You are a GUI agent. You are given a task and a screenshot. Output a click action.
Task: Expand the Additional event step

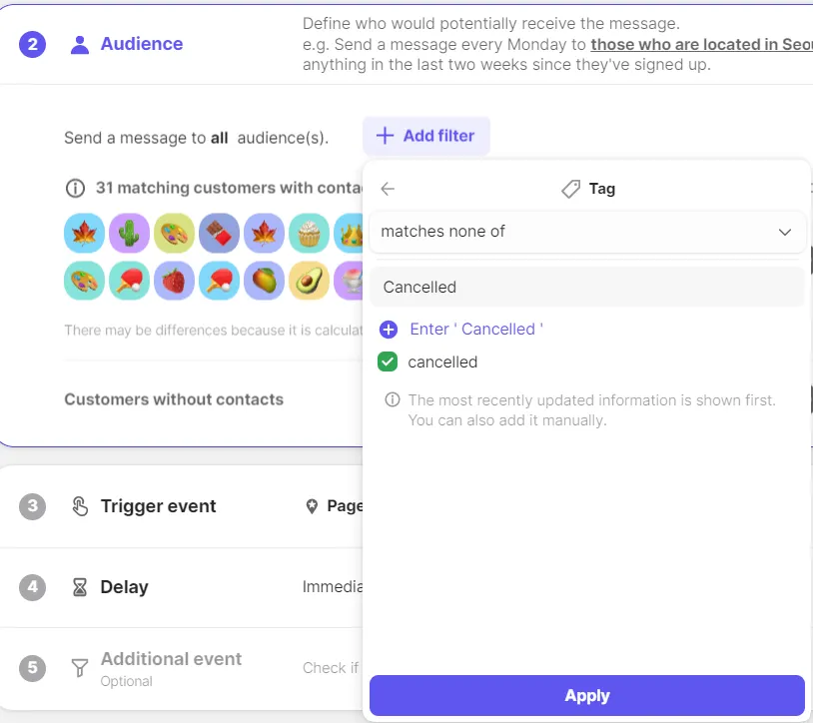(x=171, y=659)
